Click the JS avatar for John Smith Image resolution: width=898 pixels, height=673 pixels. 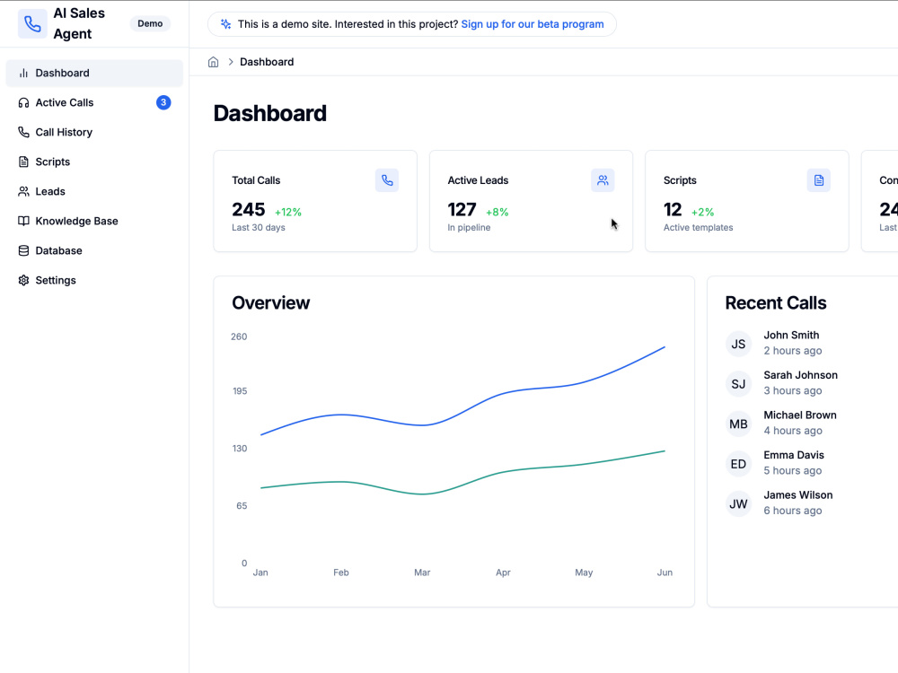pyautogui.click(x=738, y=344)
